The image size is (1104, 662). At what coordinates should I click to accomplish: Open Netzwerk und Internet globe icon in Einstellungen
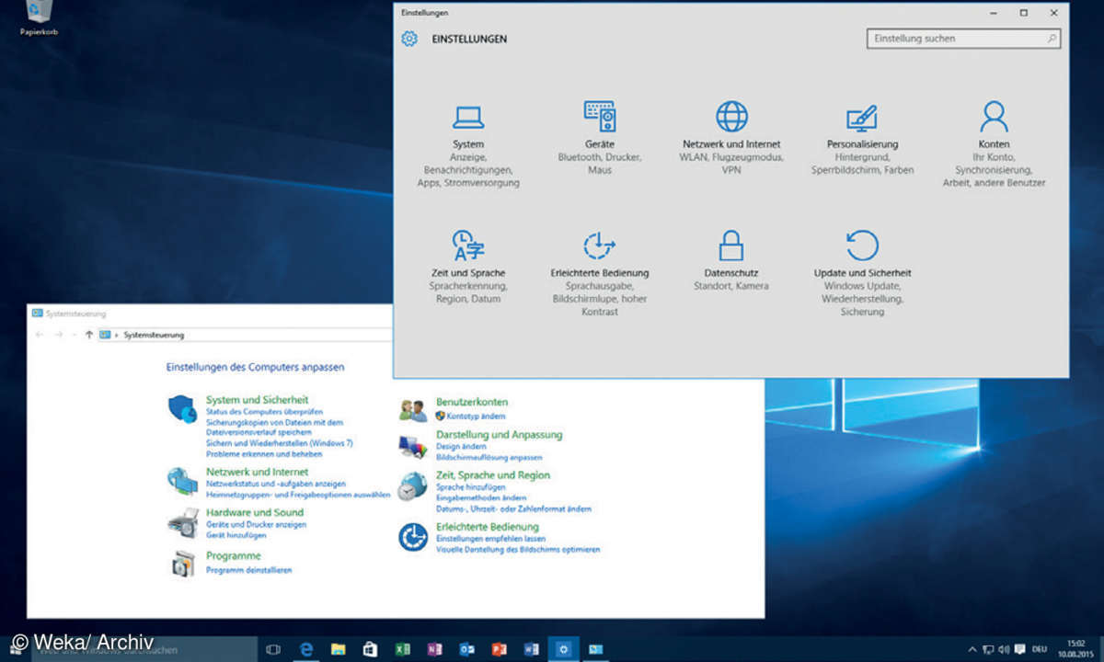coord(731,117)
